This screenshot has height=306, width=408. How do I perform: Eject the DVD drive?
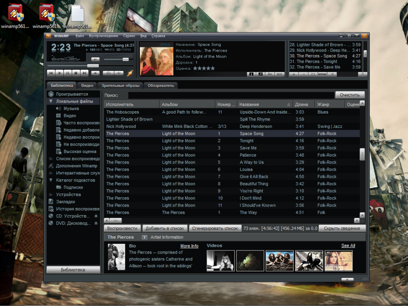[x=96, y=223]
